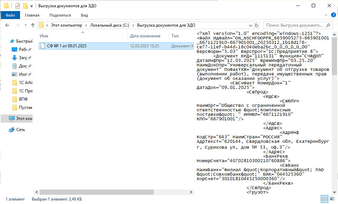Refresh the current folder view

pyautogui.click(x=256, y=26)
